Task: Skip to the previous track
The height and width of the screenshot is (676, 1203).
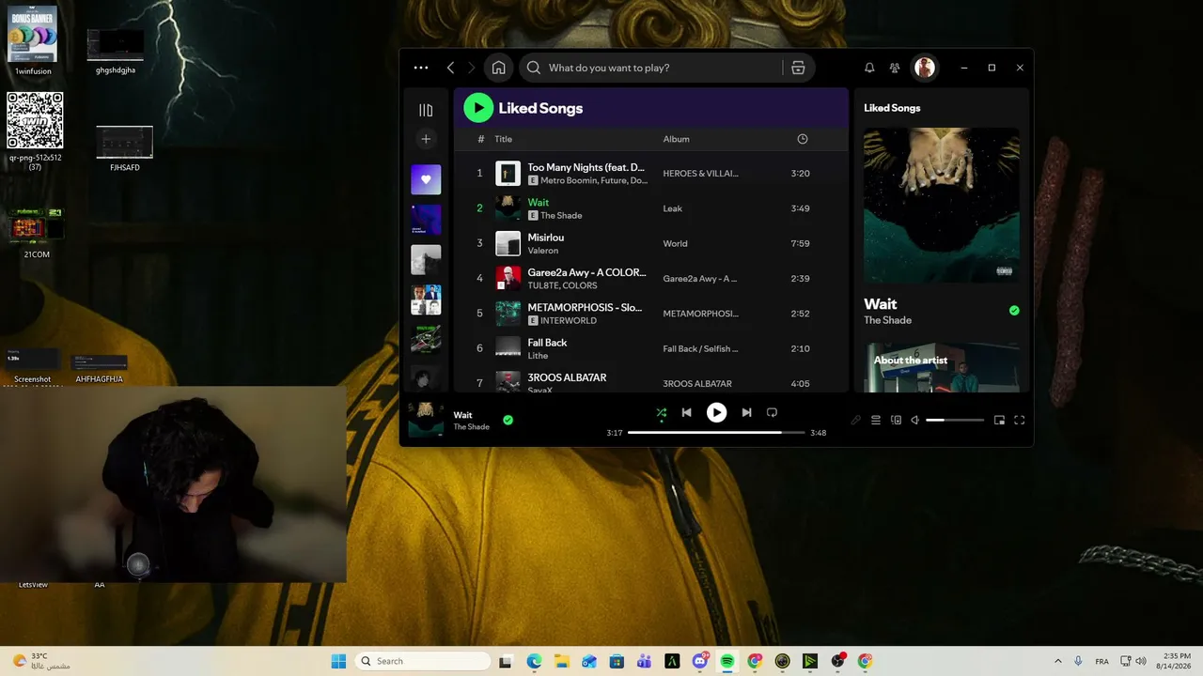Action: pyautogui.click(x=687, y=412)
